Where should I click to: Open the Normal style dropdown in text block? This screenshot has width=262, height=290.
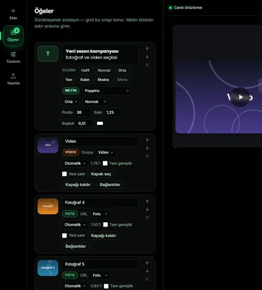(95, 101)
